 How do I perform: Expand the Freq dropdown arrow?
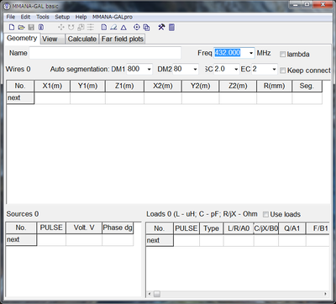pos(251,53)
